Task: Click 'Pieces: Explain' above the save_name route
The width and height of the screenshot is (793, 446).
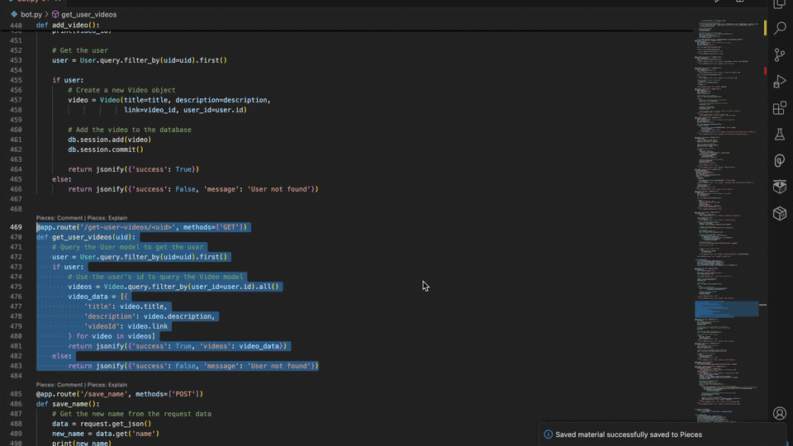Action: click(x=107, y=385)
